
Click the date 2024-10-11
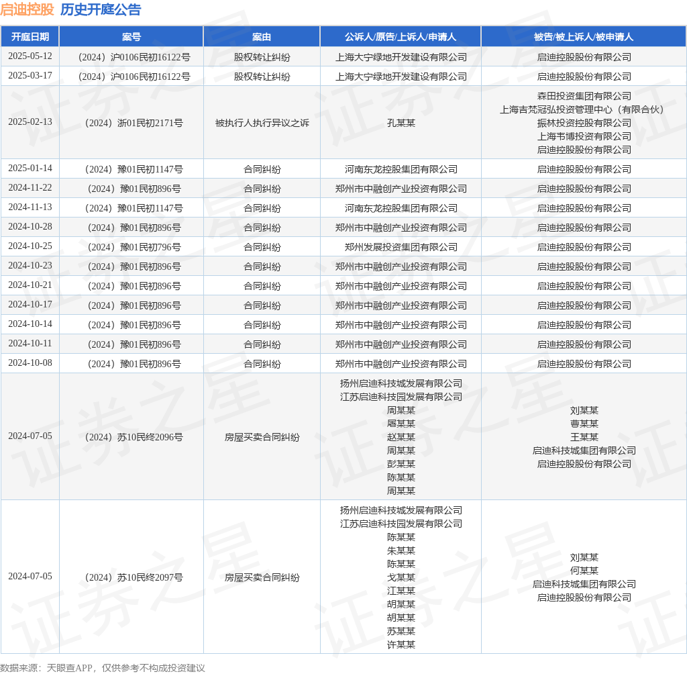[x=30, y=343]
